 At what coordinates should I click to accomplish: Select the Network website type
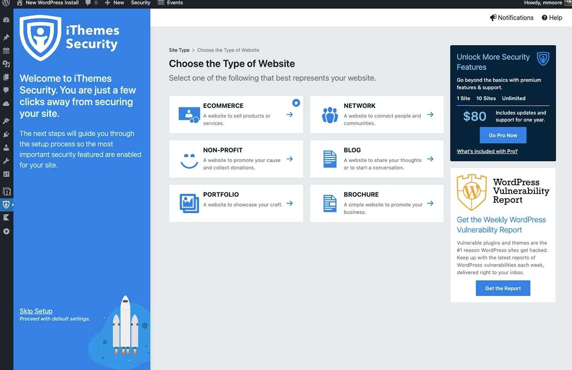coord(377,115)
